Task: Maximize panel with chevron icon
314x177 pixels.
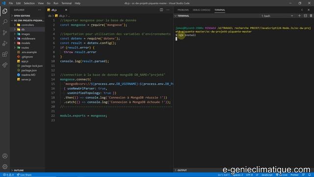Action: pyautogui.click(x=302, y=10)
